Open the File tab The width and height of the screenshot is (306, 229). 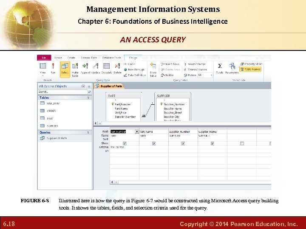click(x=44, y=58)
